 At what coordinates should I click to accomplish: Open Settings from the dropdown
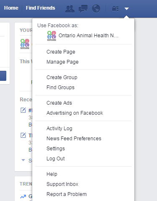point(56,149)
